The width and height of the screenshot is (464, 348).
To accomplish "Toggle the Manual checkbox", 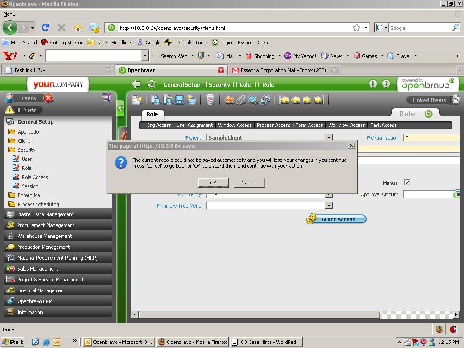I will point(407,182).
